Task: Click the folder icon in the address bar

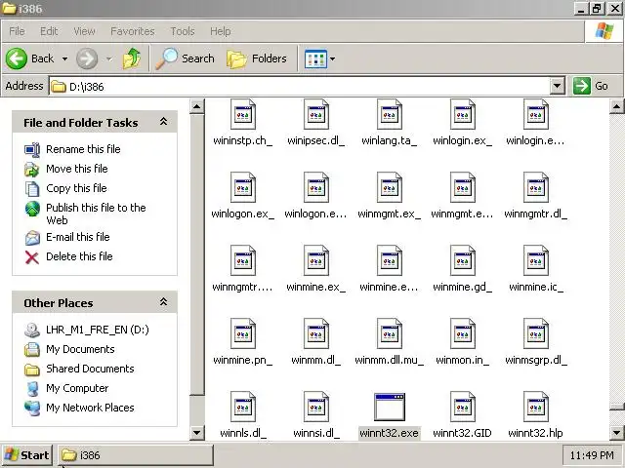Action: coord(59,87)
